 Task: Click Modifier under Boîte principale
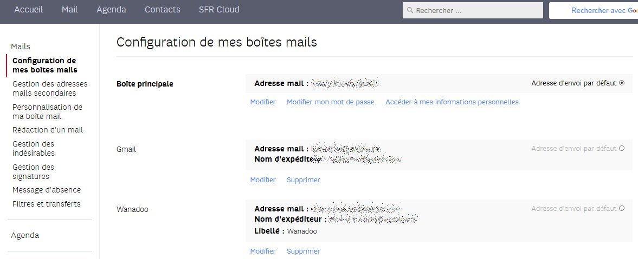[x=263, y=102]
